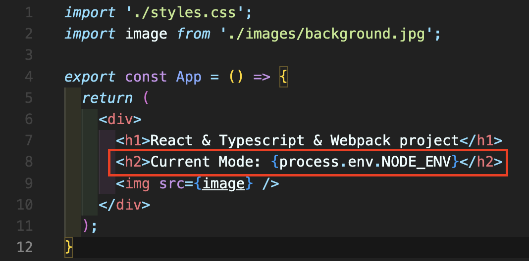Click the 'from' keyword on line 2
Screen dimensions: 529x261
pos(193,34)
